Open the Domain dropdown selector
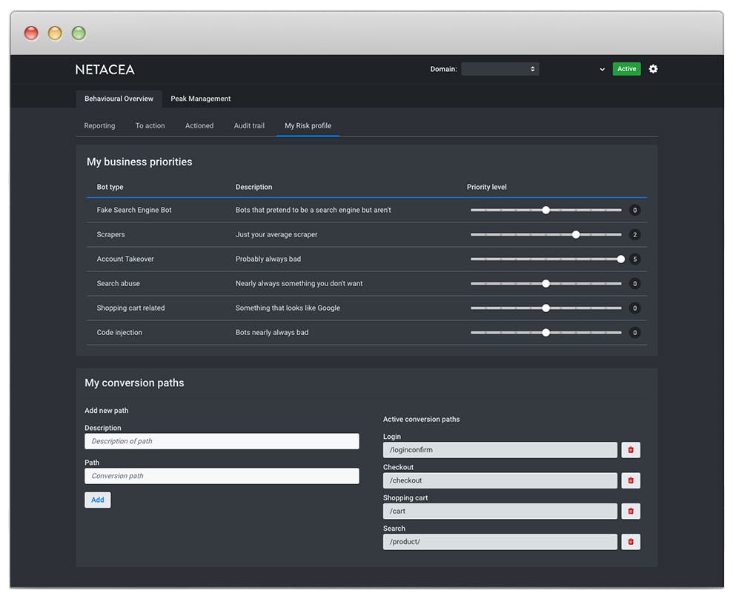The width and height of the screenshot is (733, 599). [500, 69]
